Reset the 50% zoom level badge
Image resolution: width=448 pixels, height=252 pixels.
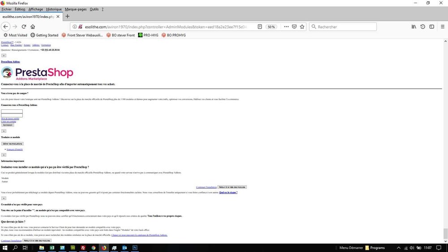pos(271,27)
